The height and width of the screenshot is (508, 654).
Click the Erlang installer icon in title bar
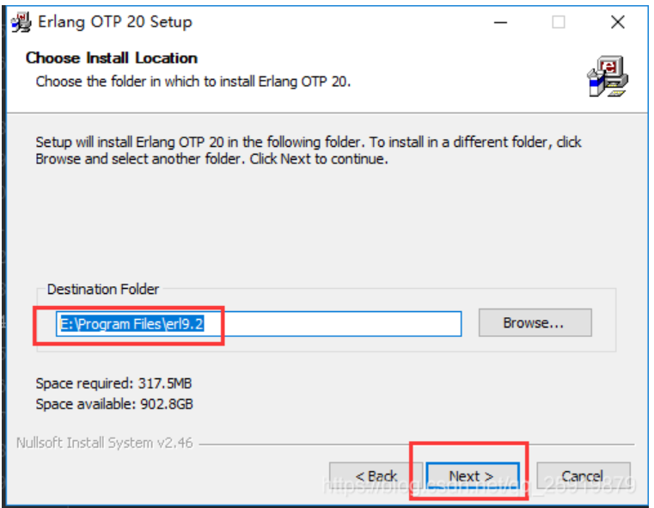click(x=21, y=21)
